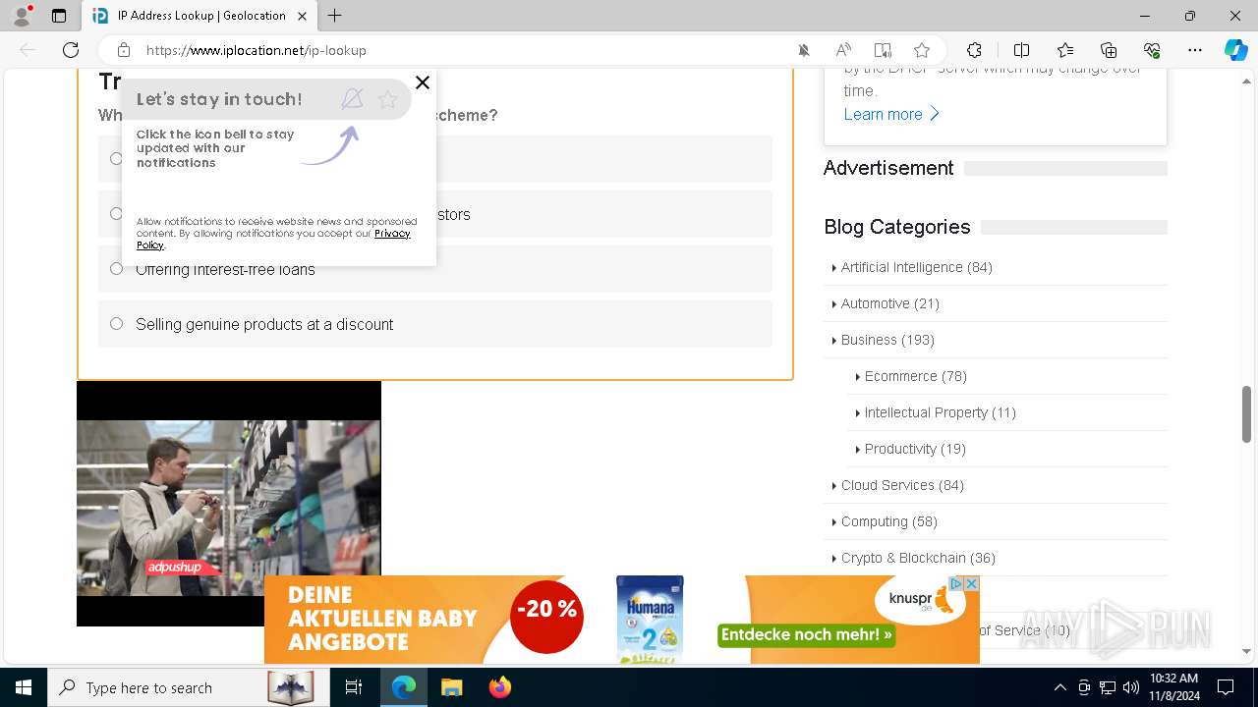Open Crypto & Blockchain (36) category
The width and height of the screenshot is (1258, 707).
(918, 558)
